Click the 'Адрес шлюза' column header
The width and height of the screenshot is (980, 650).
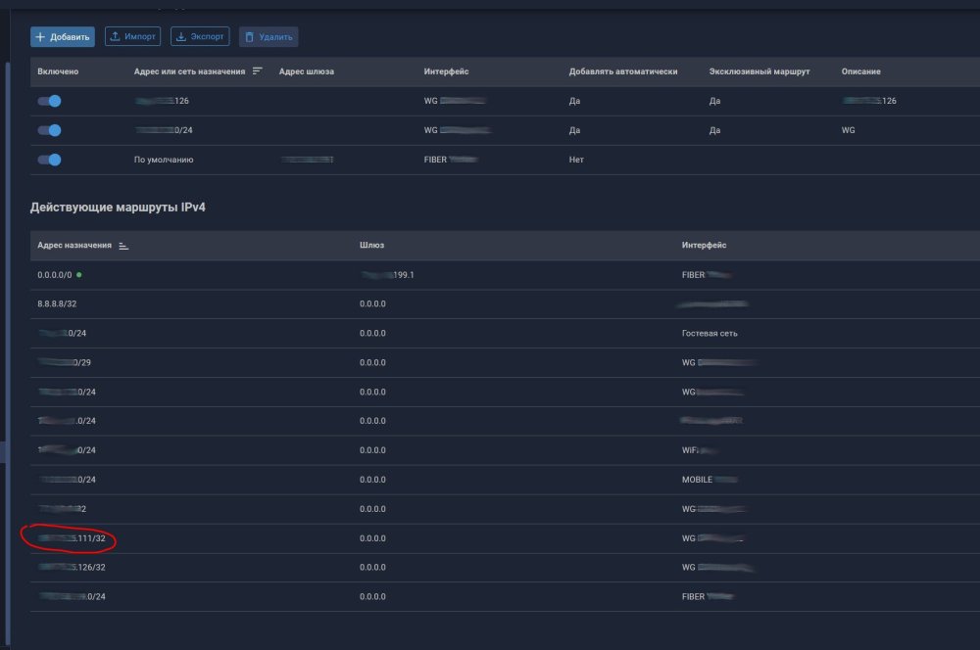(307, 71)
